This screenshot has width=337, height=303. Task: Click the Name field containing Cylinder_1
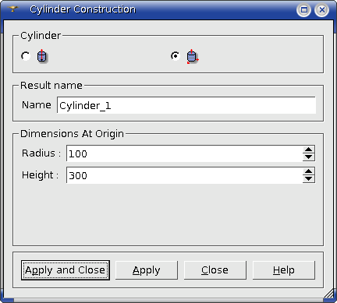click(186, 105)
